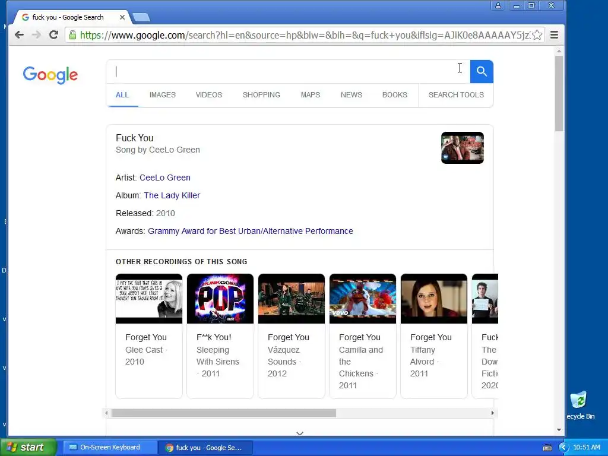The width and height of the screenshot is (608, 456).
Task: Switch to On-Screen Keyboard in taskbar
Action: point(110,448)
